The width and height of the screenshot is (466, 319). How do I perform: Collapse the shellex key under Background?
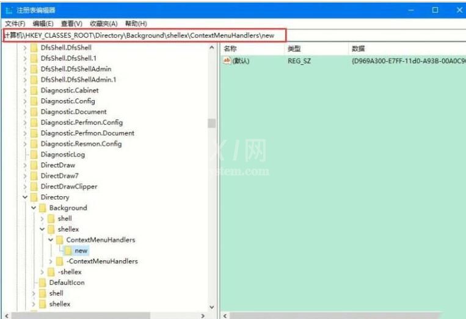pyautogui.click(x=42, y=229)
